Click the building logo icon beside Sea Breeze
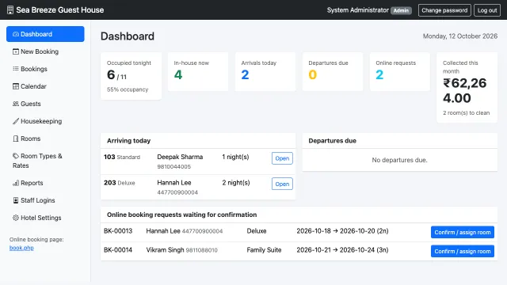Image resolution: width=507 pixels, height=285 pixels. click(10, 10)
